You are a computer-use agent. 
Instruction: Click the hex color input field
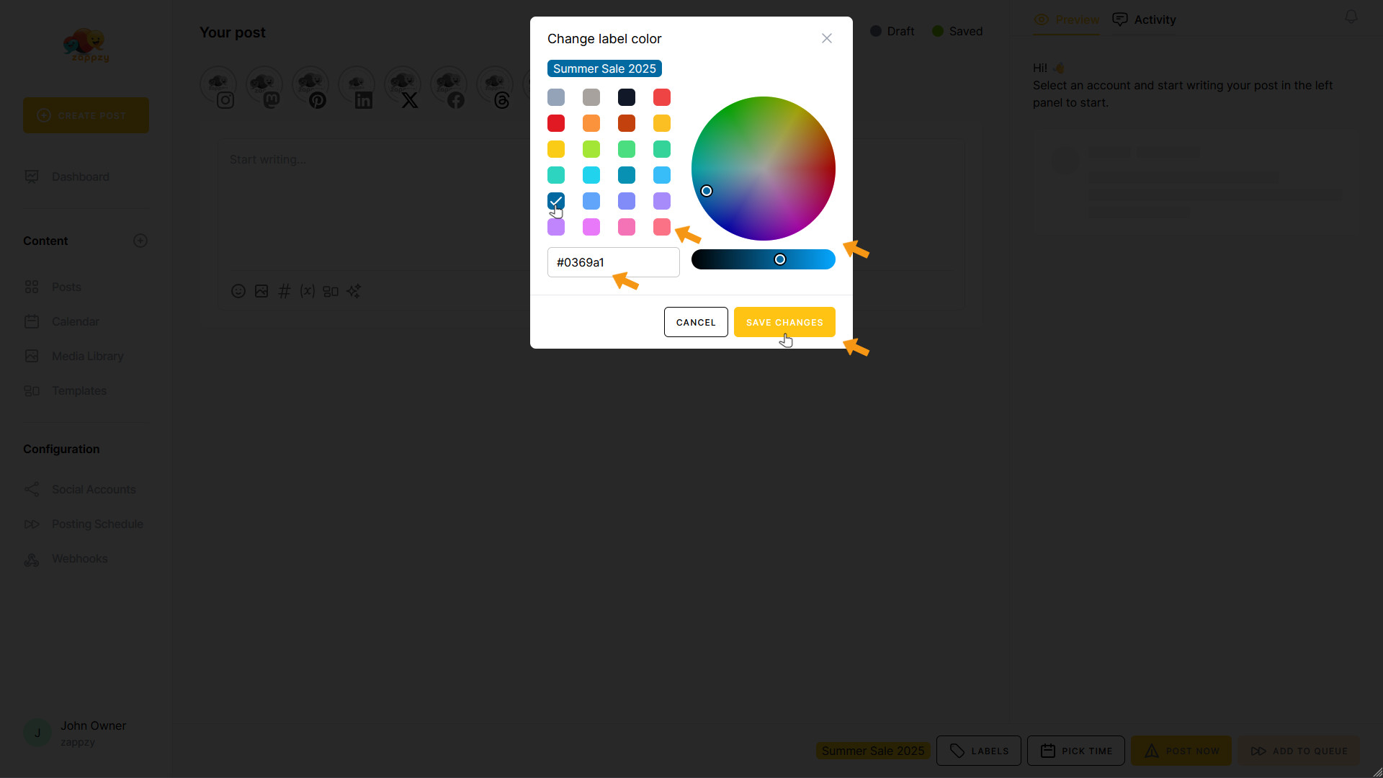coord(614,262)
